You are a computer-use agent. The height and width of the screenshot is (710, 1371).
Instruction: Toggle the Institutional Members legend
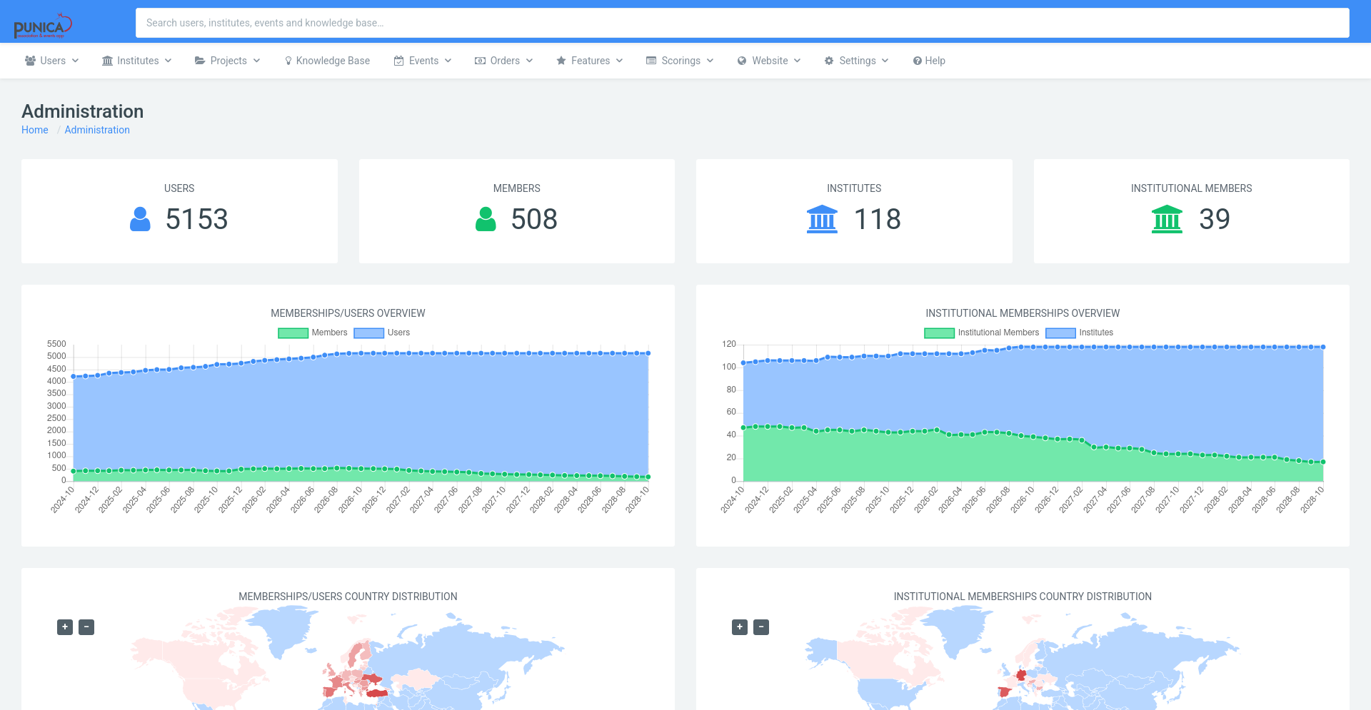pos(982,333)
